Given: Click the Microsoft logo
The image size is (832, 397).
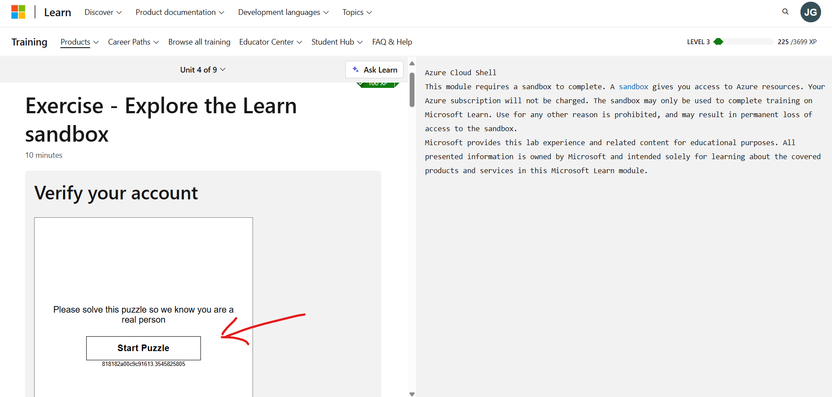Looking at the screenshot, I should 18,12.
